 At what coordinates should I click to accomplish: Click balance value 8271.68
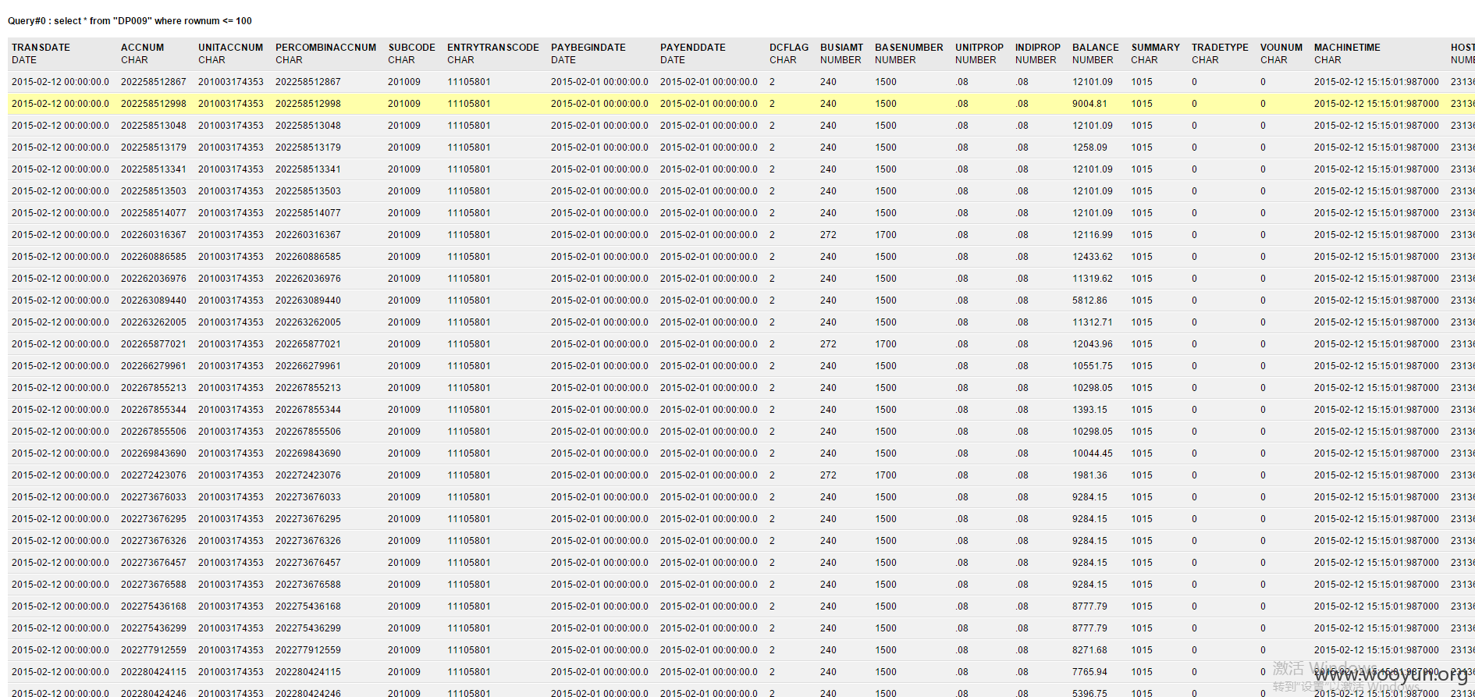pyautogui.click(x=1089, y=650)
